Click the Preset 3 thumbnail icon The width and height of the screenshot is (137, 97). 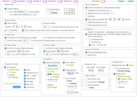click(45, 1)
